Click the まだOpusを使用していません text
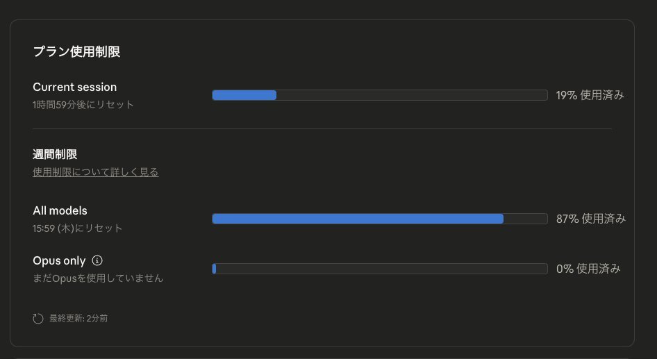This screenshot has height=359, width=657. coord(98,278)
